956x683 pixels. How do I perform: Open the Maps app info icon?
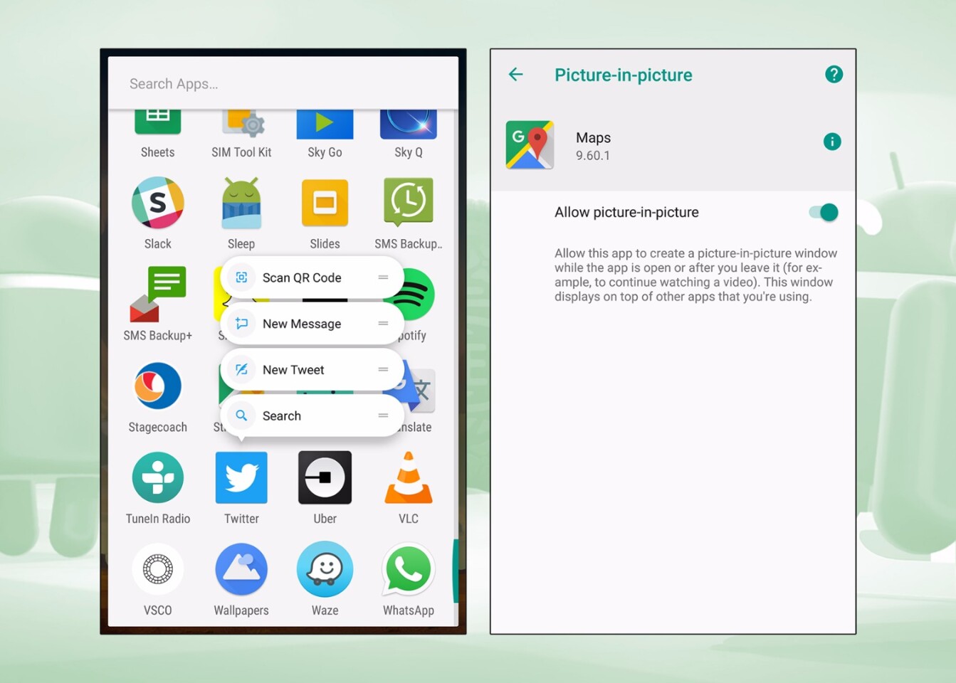(x=831, y=142)
